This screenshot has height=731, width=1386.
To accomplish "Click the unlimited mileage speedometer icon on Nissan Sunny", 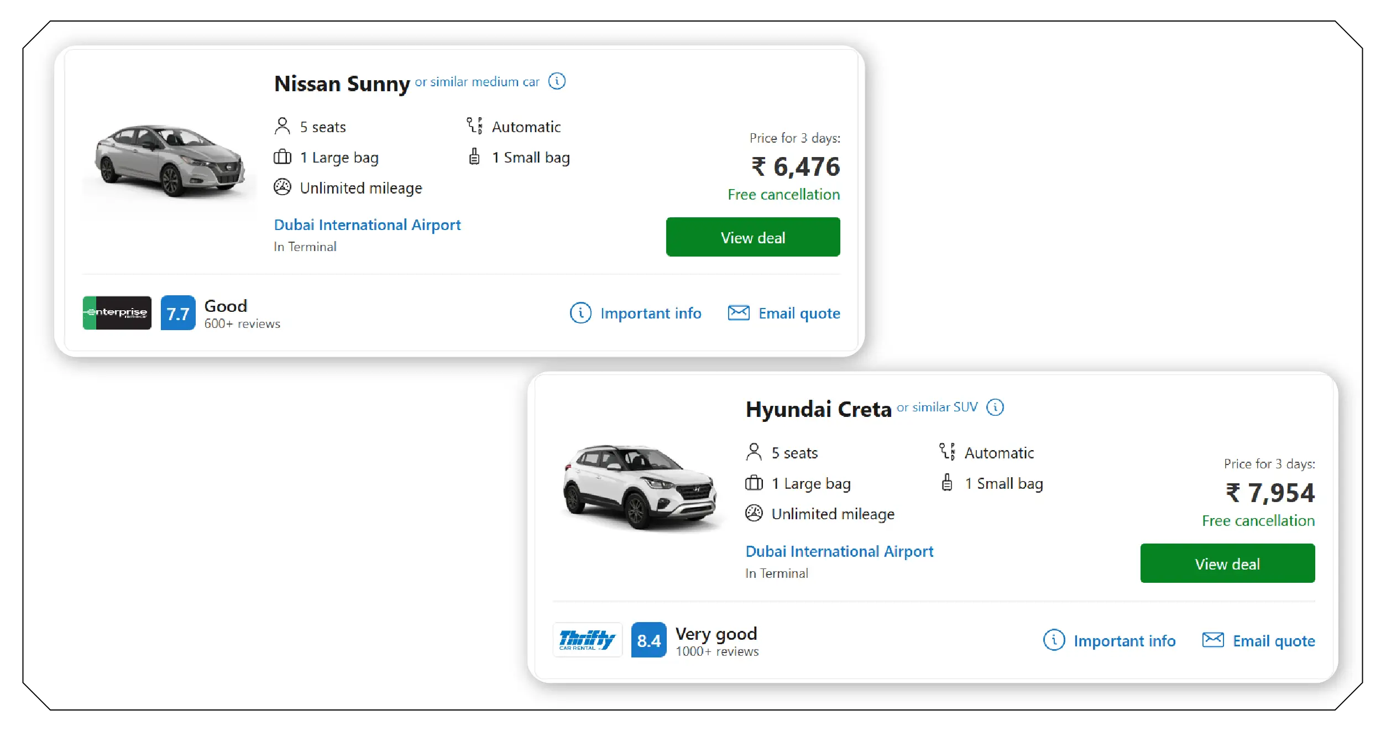I will [283, 187].
